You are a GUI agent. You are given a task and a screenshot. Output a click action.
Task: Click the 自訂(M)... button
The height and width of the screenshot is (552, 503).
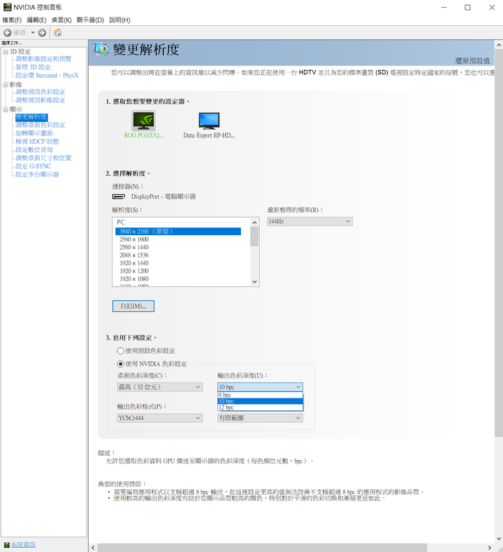click(x=133, y=306)
